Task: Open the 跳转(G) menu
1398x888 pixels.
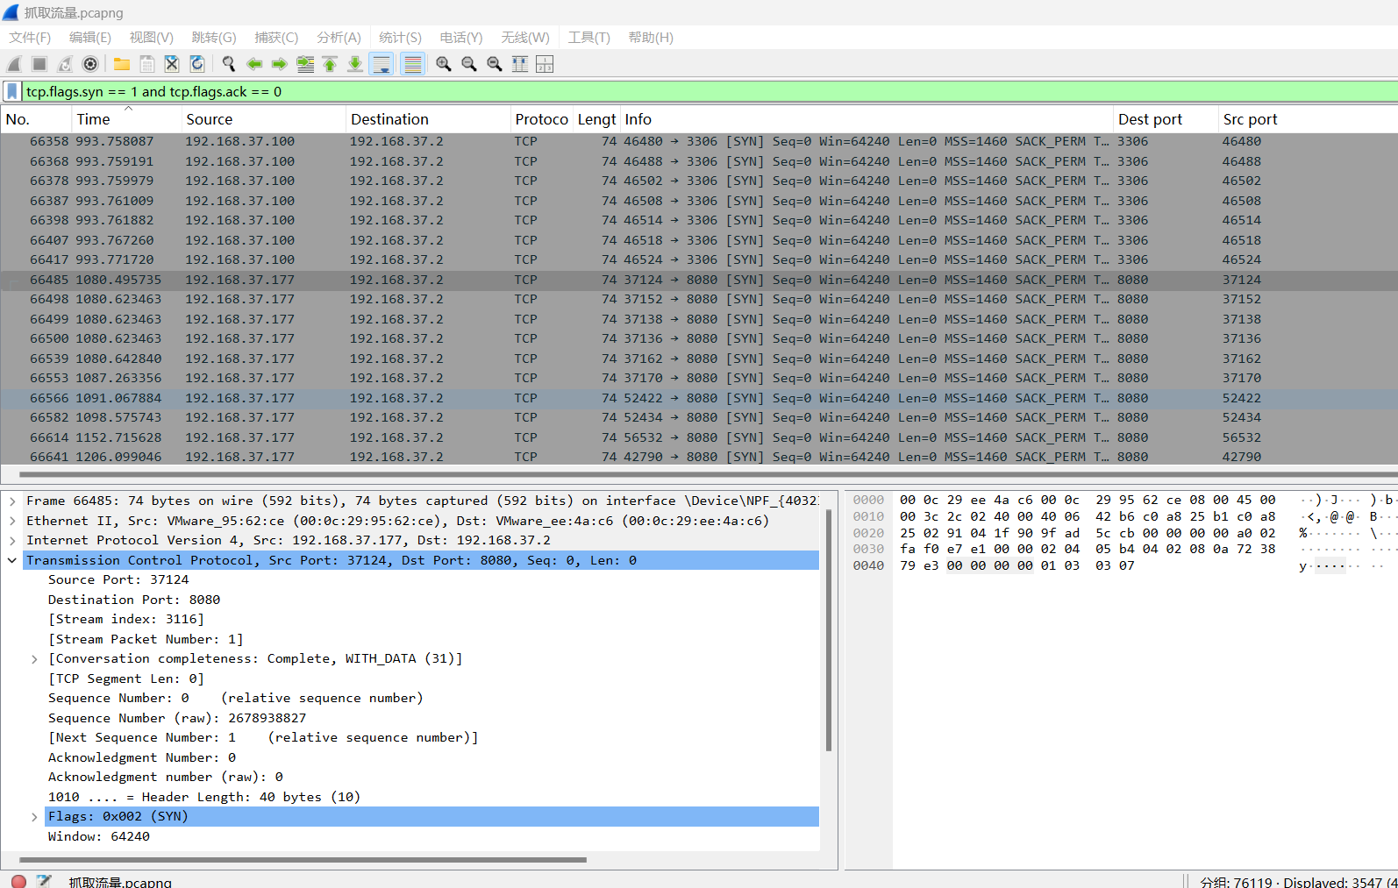Action: point(214,38)
